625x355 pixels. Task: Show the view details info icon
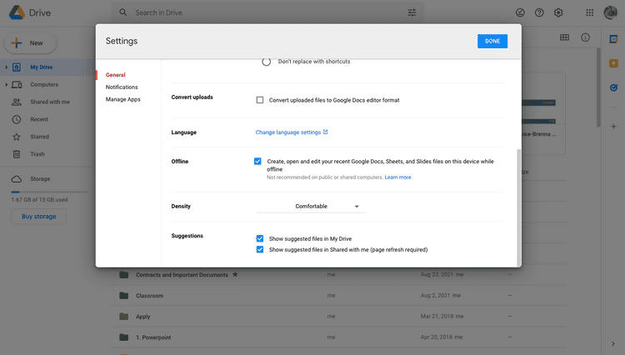point(585,37)
